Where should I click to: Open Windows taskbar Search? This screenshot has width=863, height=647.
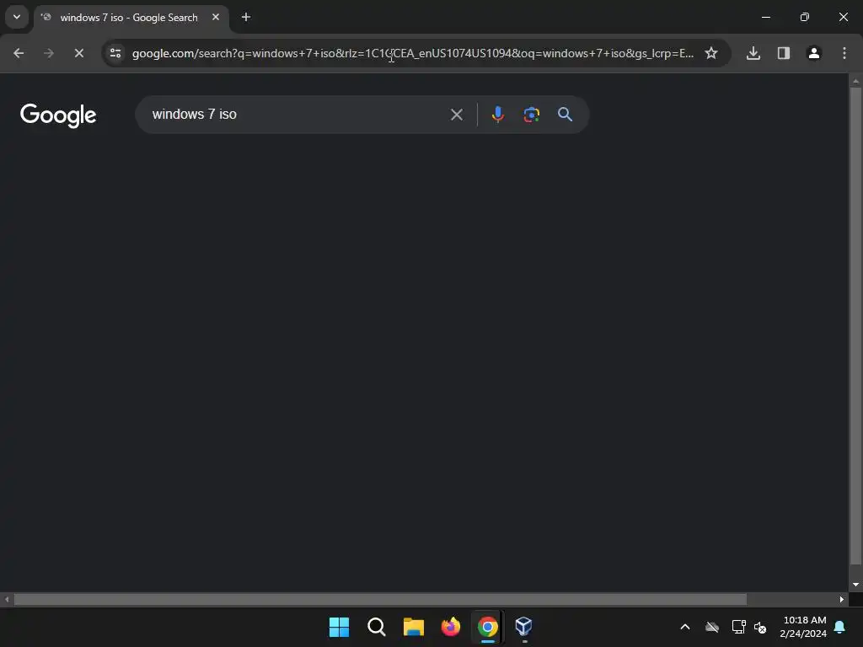click(377, 627)
